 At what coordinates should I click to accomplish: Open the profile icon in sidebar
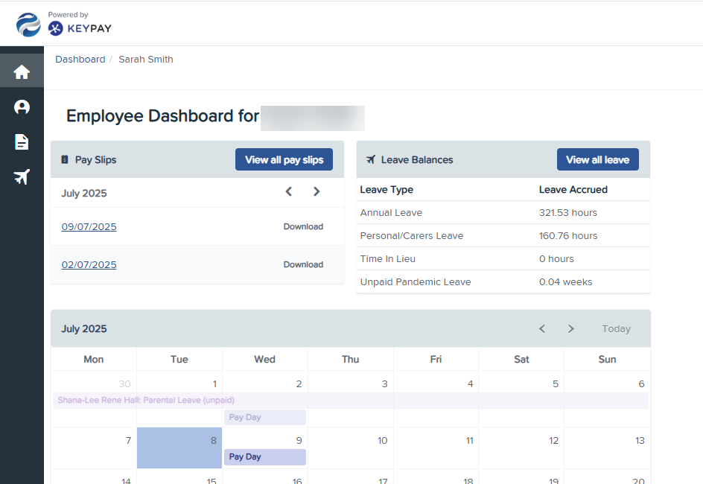tap(22, 107)
